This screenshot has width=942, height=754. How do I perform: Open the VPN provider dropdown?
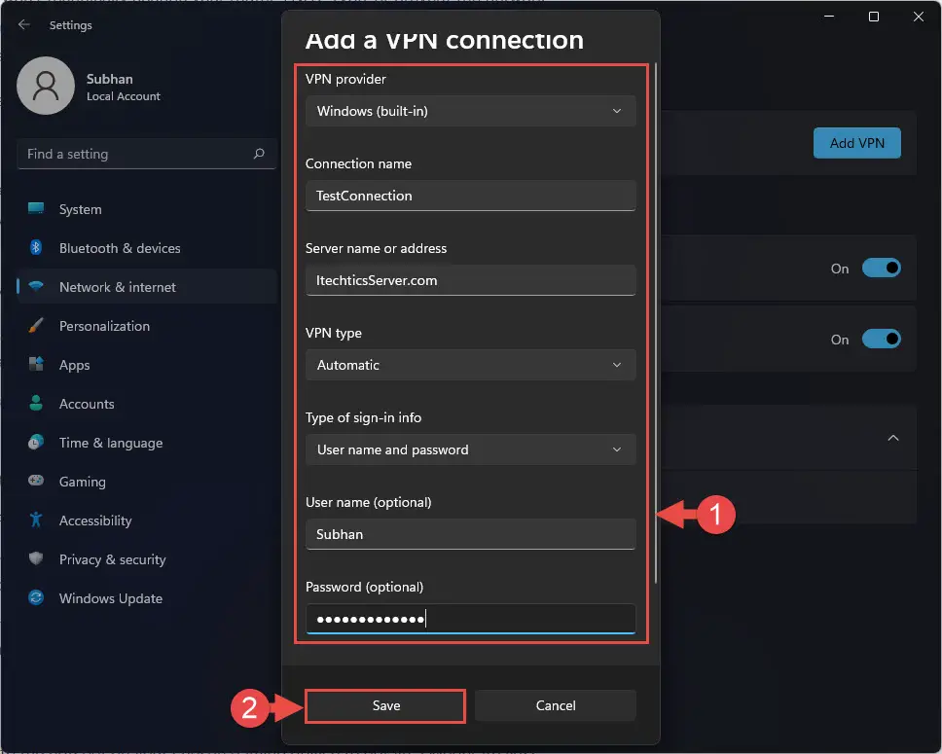(470, 111)
